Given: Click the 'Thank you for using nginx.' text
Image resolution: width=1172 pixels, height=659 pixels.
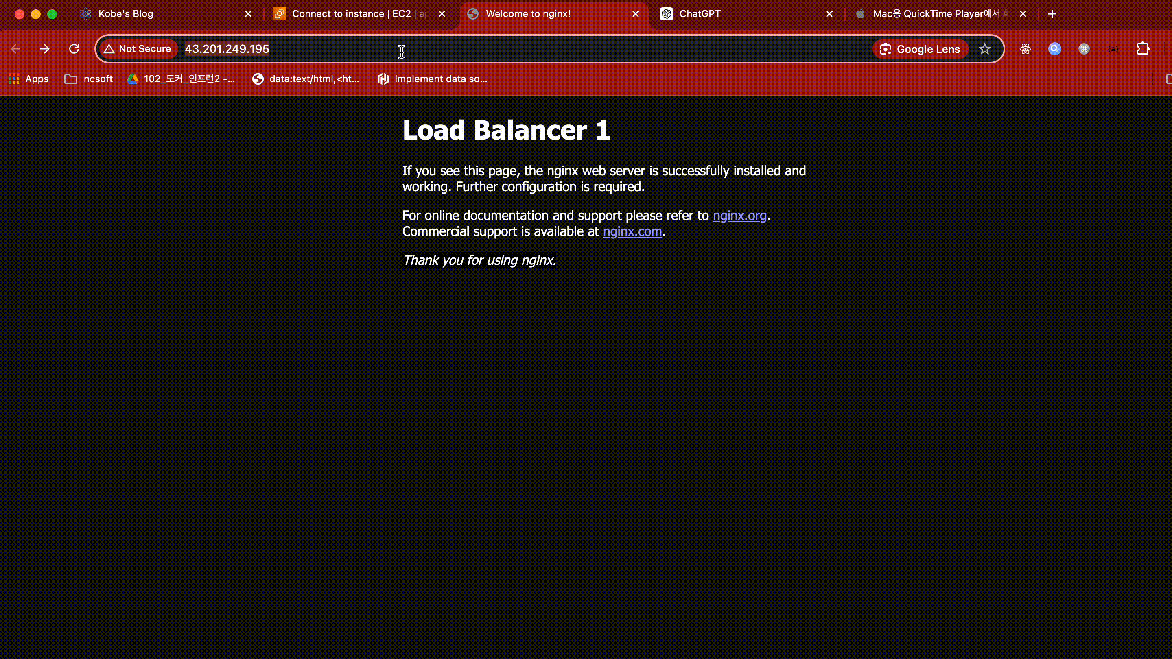Looking at the screenshot, I should tap(479, 260).
